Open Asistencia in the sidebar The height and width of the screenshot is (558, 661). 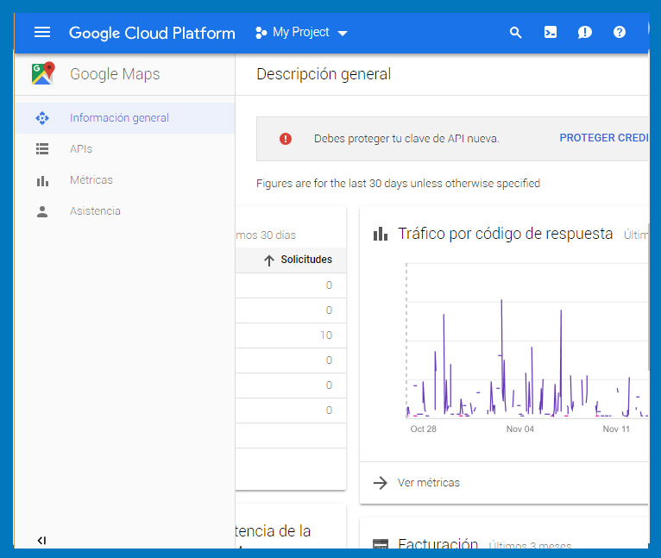[125, 211]
